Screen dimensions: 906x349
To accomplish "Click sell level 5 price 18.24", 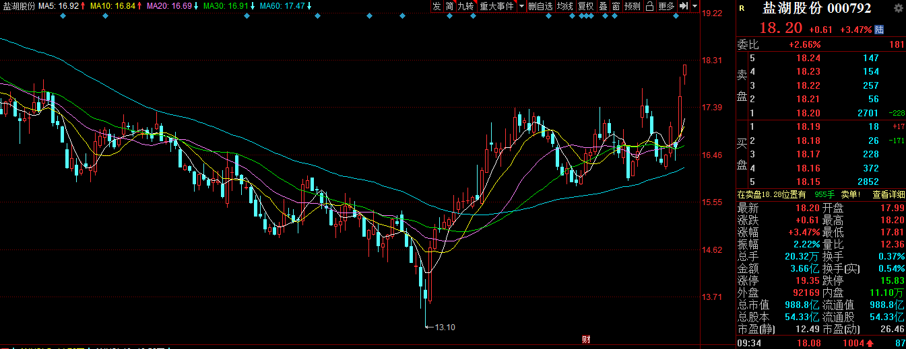I will (x=809, y=59).
